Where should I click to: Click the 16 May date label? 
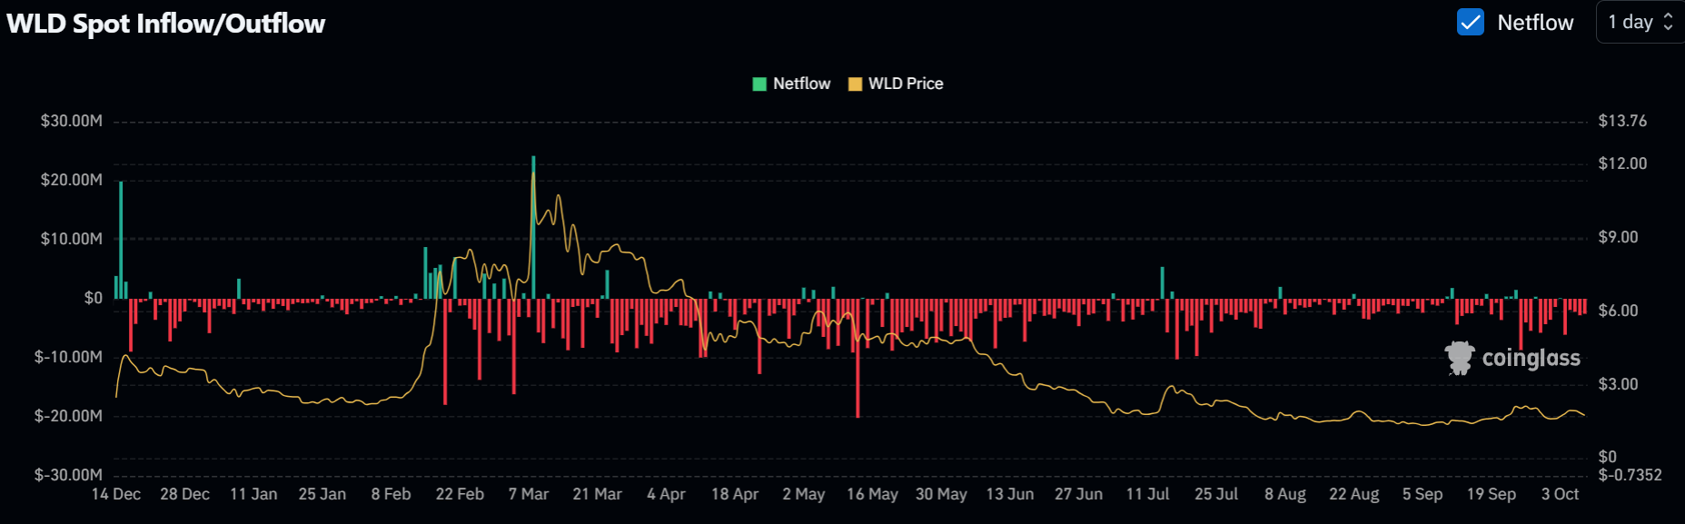(x=872, y=494)
